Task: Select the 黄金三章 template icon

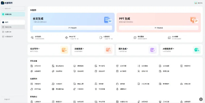Action: pyautogui.click(x=75, y=84)
